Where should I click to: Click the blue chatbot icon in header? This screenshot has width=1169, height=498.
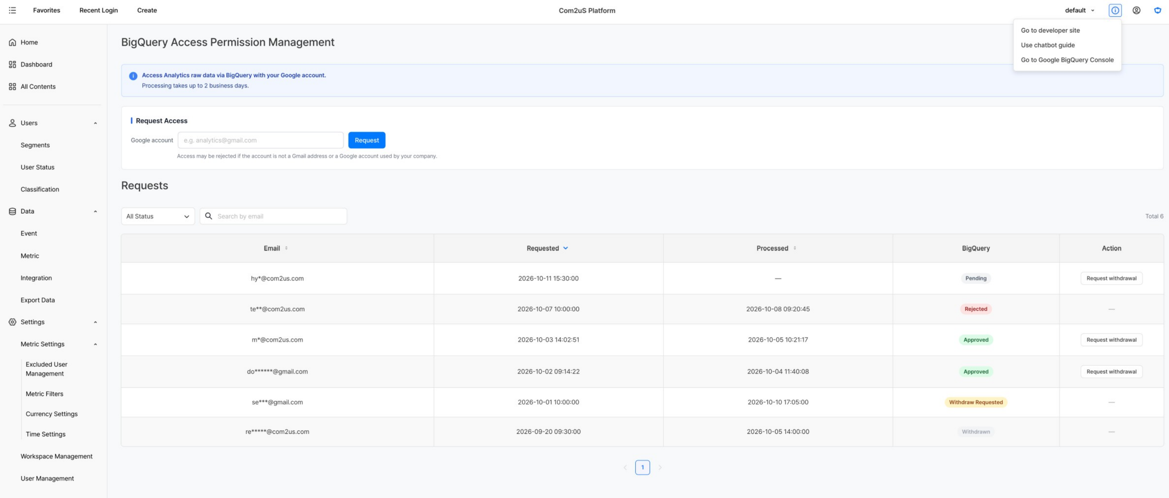[1158, 10]
